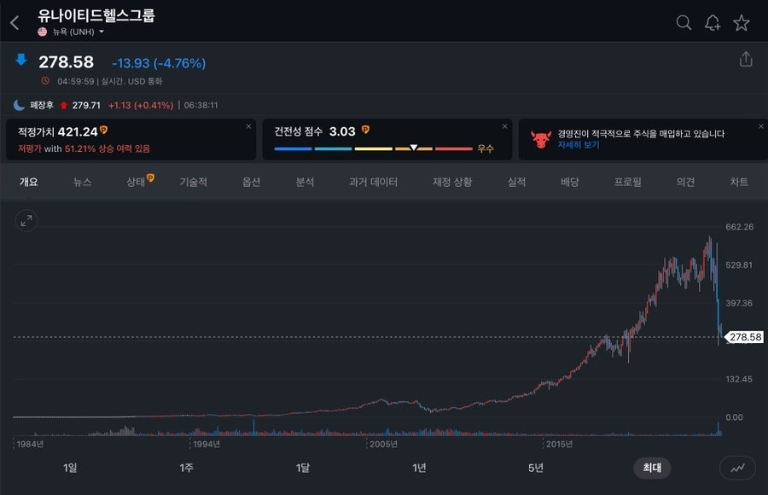Tap the 유나이티드헬스그룹 title
The image size is (768, 495).
coord(96,15)
